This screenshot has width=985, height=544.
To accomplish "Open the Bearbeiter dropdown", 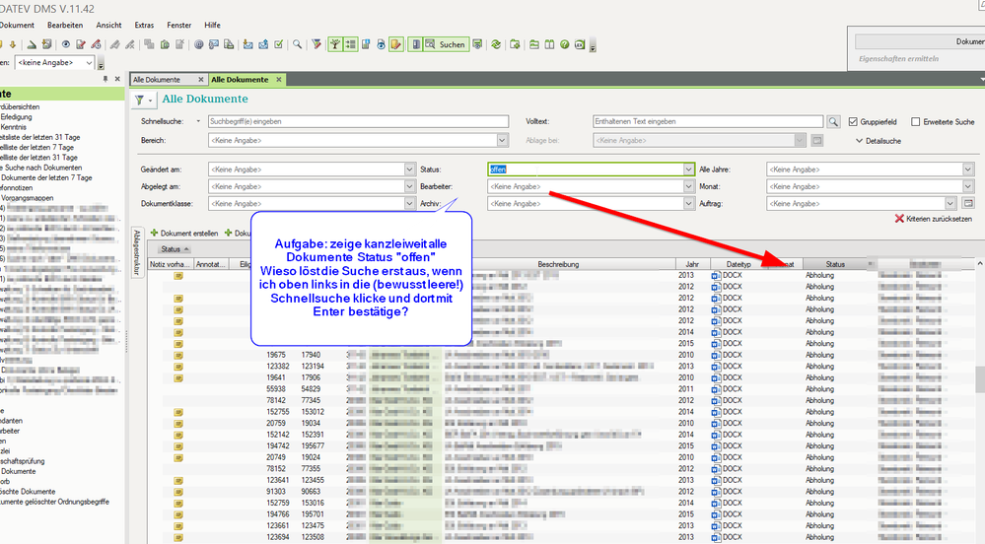I will 688,186.
